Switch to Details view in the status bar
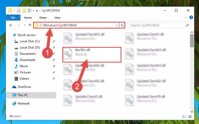Image resolution: width=199 pixels, height=124 pixels. [185, 116]
